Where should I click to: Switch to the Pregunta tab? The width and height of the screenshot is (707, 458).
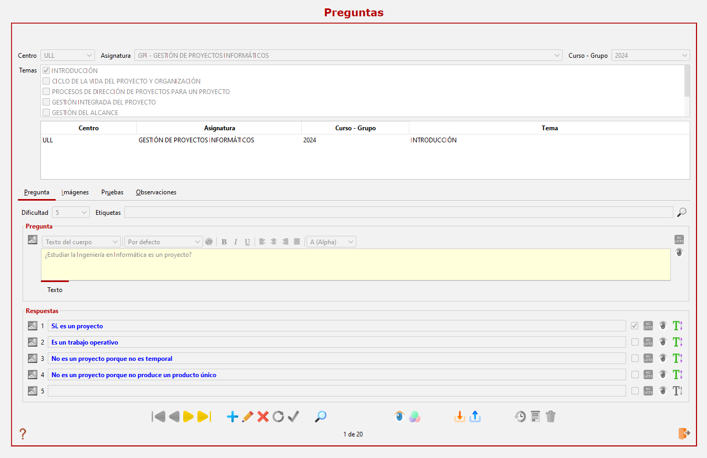click(x=37, y=192)
